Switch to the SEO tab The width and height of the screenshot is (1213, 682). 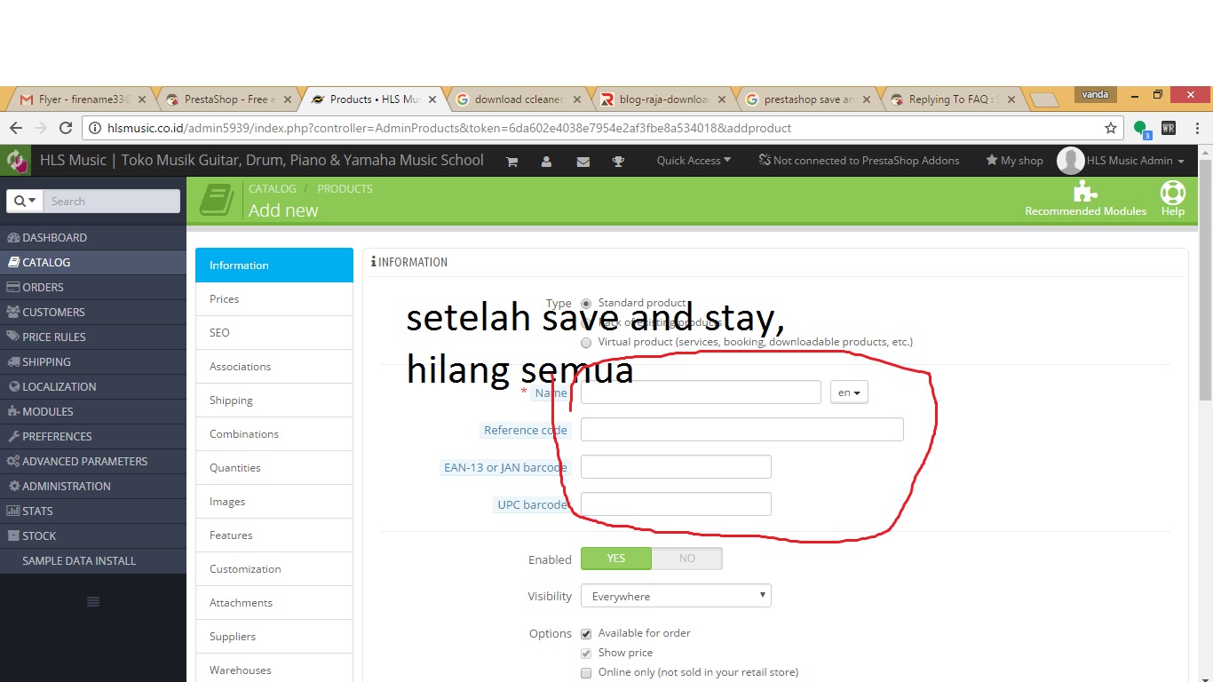click(274, 333)
